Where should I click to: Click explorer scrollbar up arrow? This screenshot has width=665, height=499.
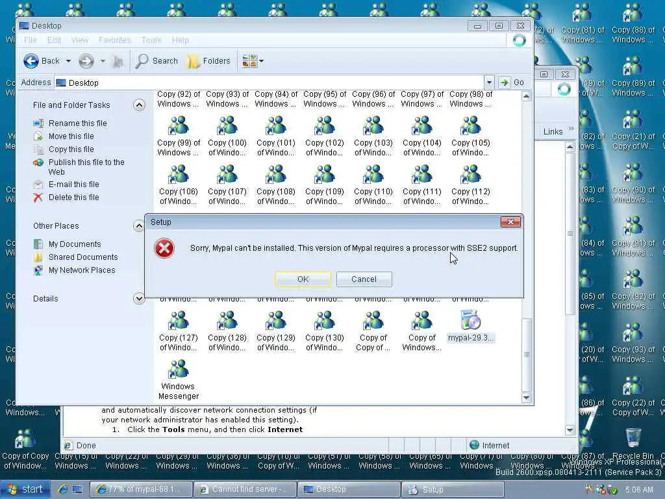click(526, 96)
